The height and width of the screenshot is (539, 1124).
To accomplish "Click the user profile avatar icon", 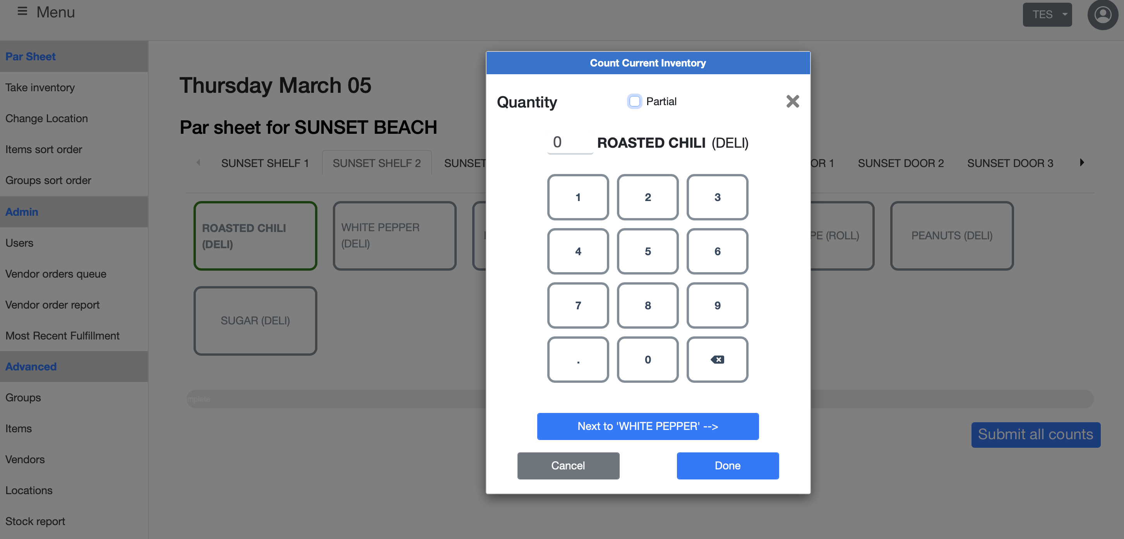I will [x=1103, y=14].
